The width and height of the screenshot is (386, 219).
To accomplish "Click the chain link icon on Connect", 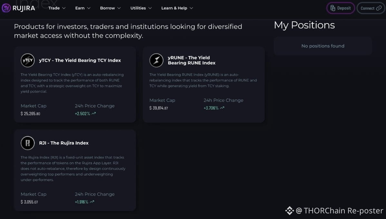I will [x=379, y=8].
